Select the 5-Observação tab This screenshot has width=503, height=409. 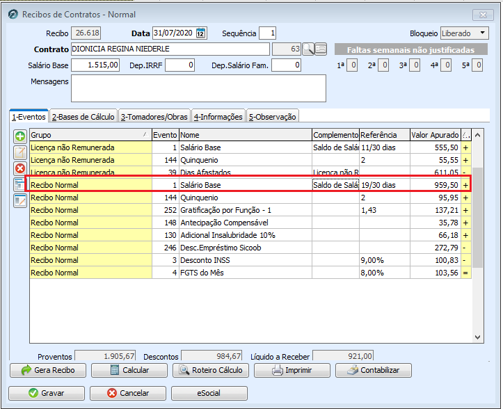[272, 117]
